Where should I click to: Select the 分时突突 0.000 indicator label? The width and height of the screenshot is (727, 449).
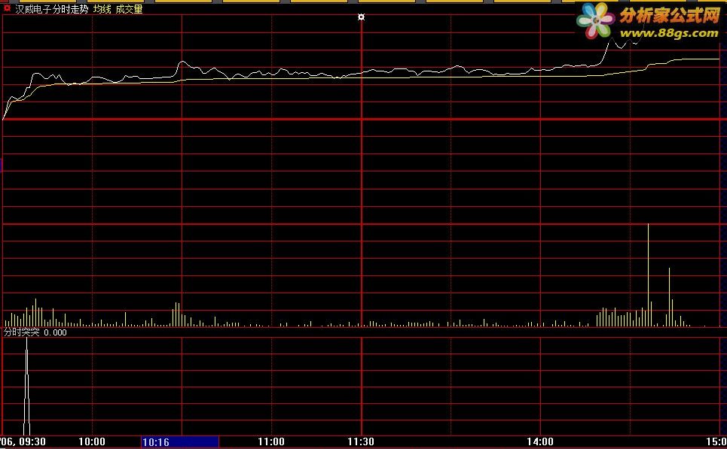[x=35, y=332]
